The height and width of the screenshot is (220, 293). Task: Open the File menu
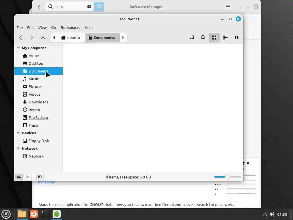tap(20, 28)
